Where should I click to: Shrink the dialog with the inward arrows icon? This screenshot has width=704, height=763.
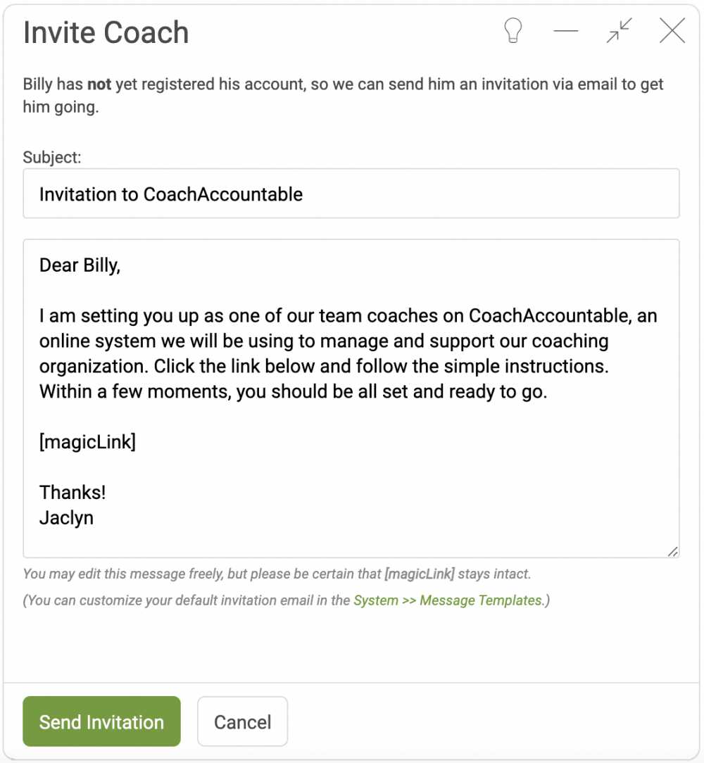coord(620,31)
